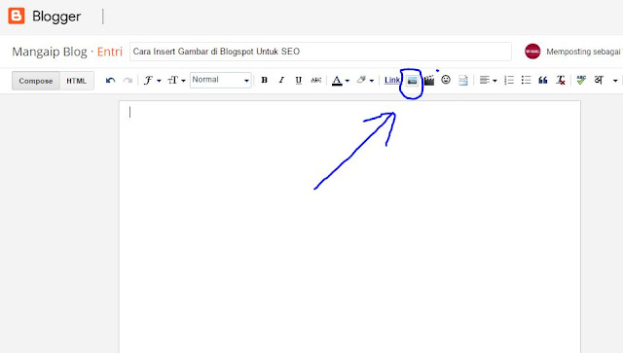Click the 'Entri' label
This screenshot has width=623, height=353.
tap(110, 52)
